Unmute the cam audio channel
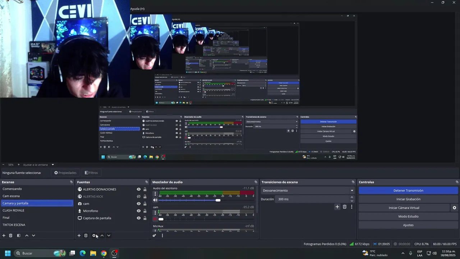Image resolution: width=460 pixels, height=259 pixels. tap(155, 219)
